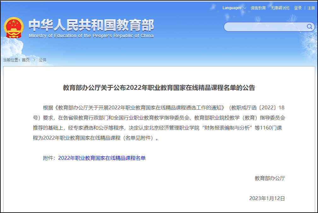Click the 当前位置 breadcrumb label
The height and width of the screenshot is (213, 318).
[x=12, y=60]
